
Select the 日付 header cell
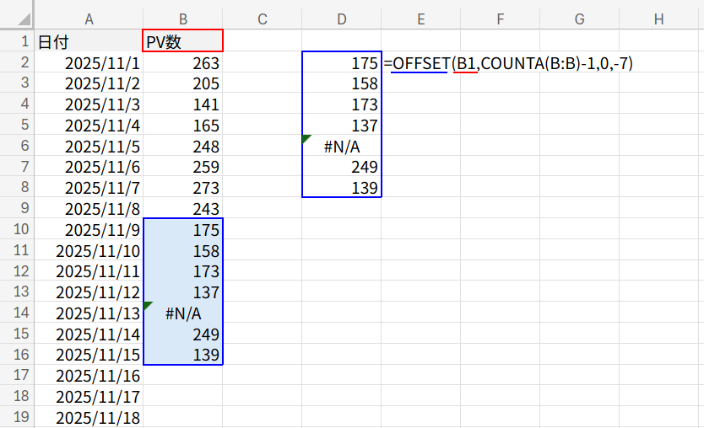(89, 40)
